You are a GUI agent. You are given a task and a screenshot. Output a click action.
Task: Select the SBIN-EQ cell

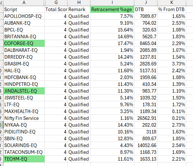24,139
